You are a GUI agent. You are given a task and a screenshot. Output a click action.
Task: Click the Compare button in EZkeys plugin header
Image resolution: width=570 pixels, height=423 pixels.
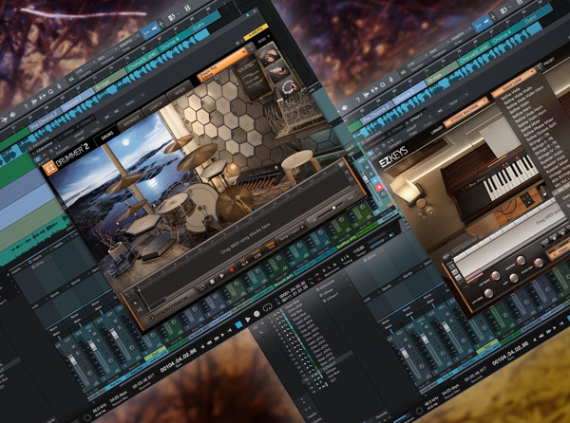(395, 142)
